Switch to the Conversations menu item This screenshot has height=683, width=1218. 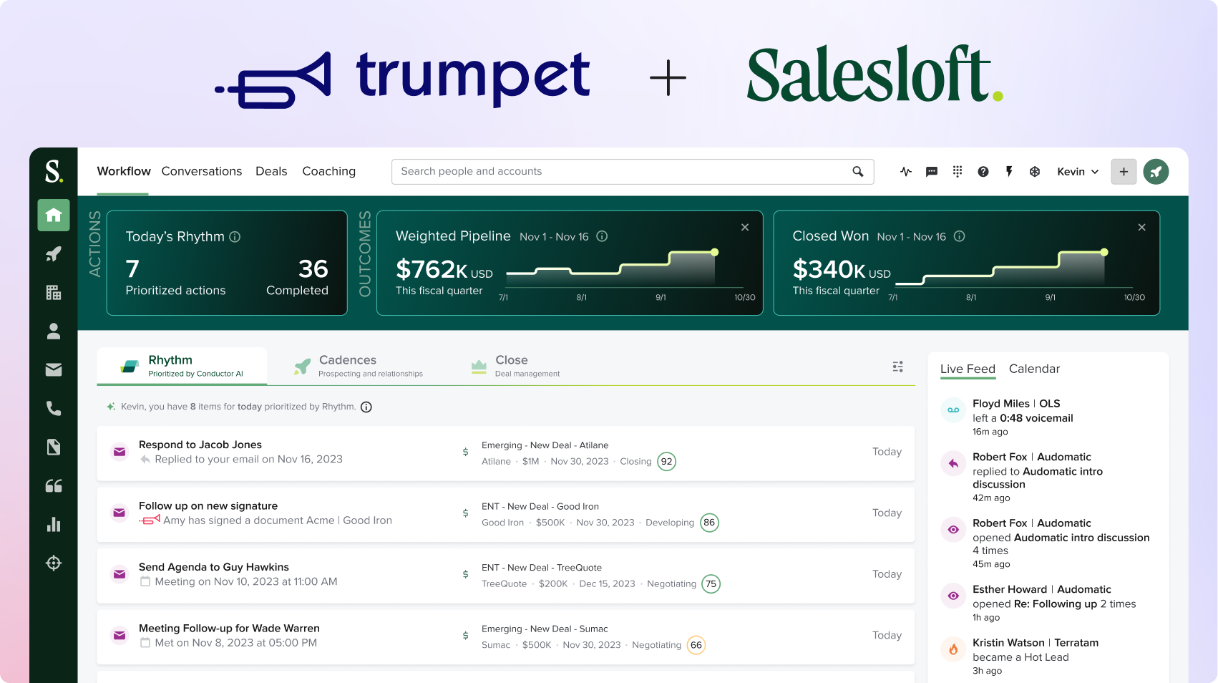coord(201,171)
